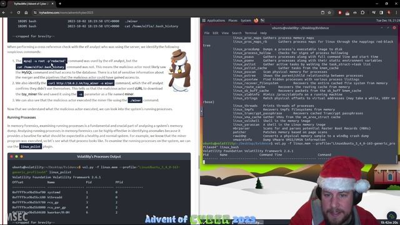Image resolution: width=400 pixels, height=225 pixels.
Task: Launch terminal from the VM panel
Action: click(x=262, y=21)
